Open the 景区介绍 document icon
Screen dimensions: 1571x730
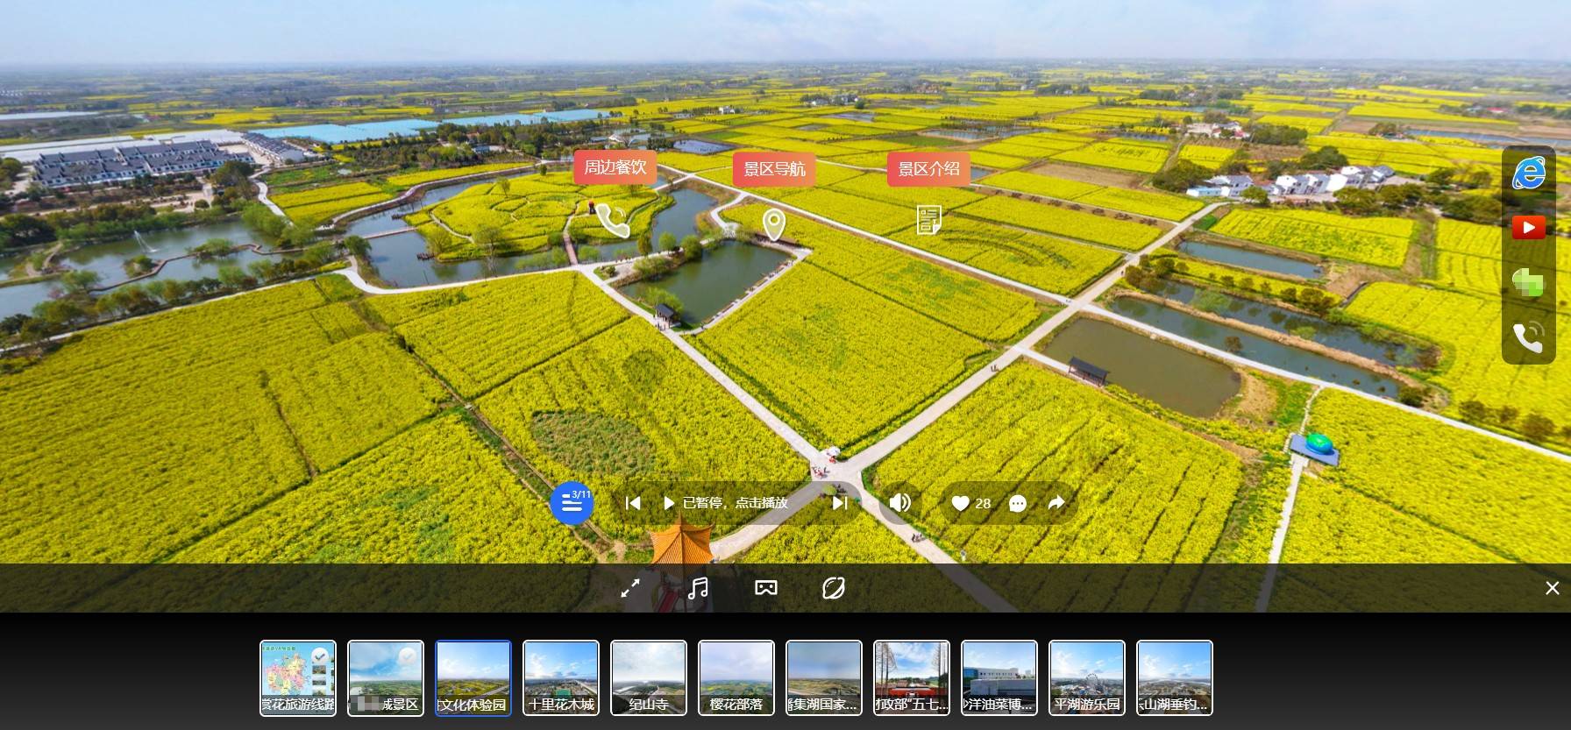pyautogui.click(x=928, y=219)
